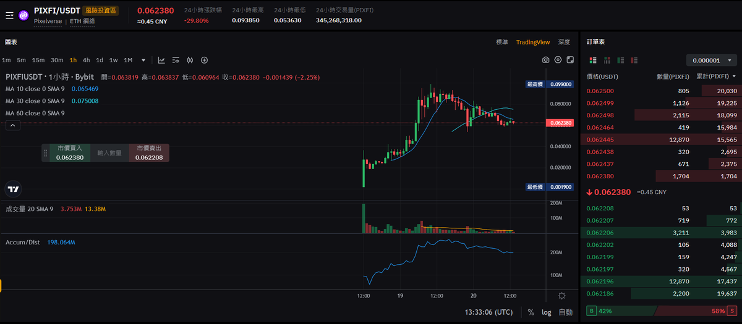Open the indicators settings icon
The height and width of the screenshot is (324, 742).
(176, 60)
